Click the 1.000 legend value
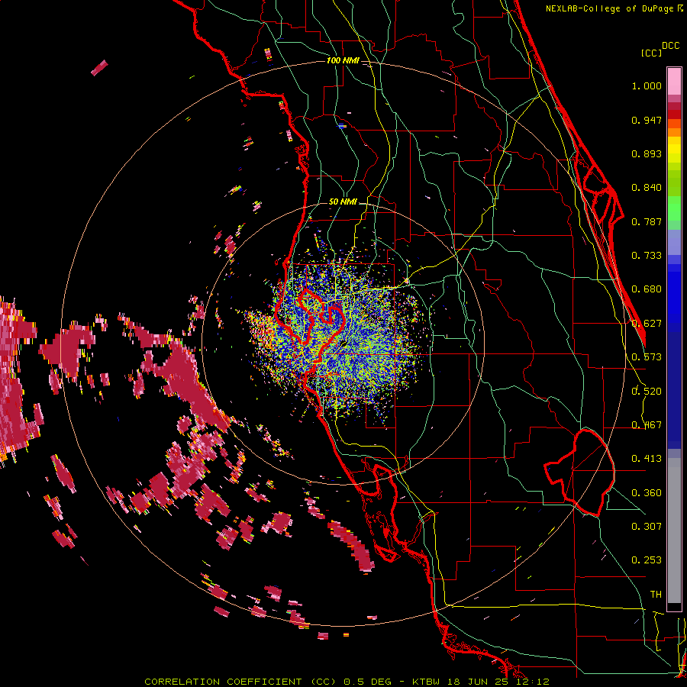 [647, 85]
